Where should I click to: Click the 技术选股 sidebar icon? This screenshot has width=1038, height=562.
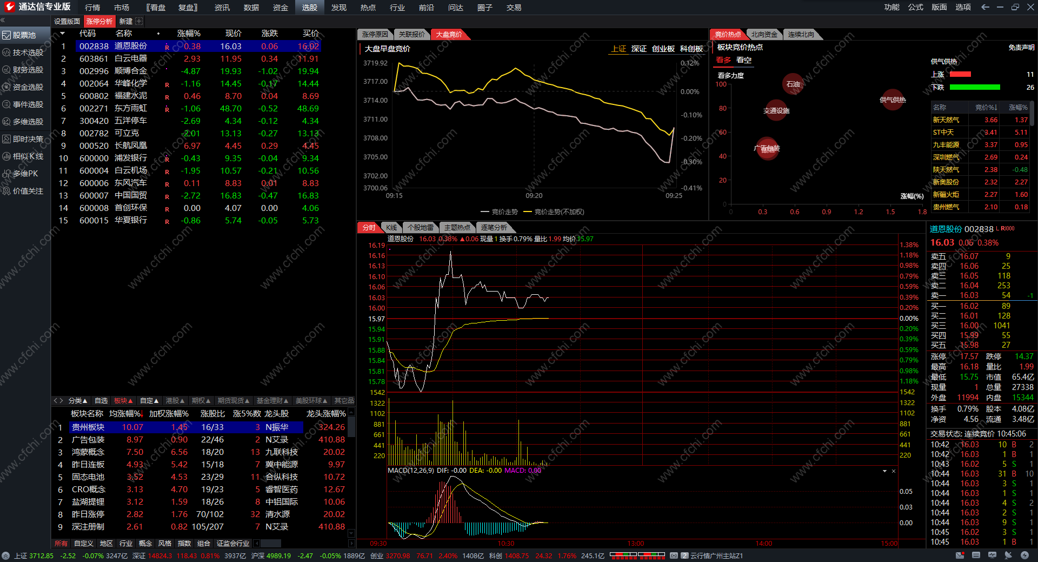click(x=6, y=52)
